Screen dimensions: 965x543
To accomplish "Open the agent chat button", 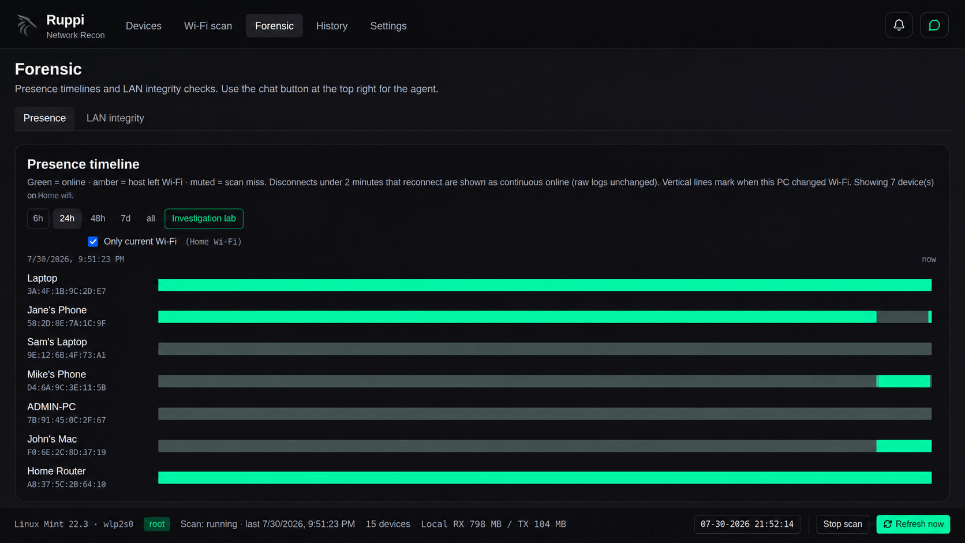I will 934,25.
